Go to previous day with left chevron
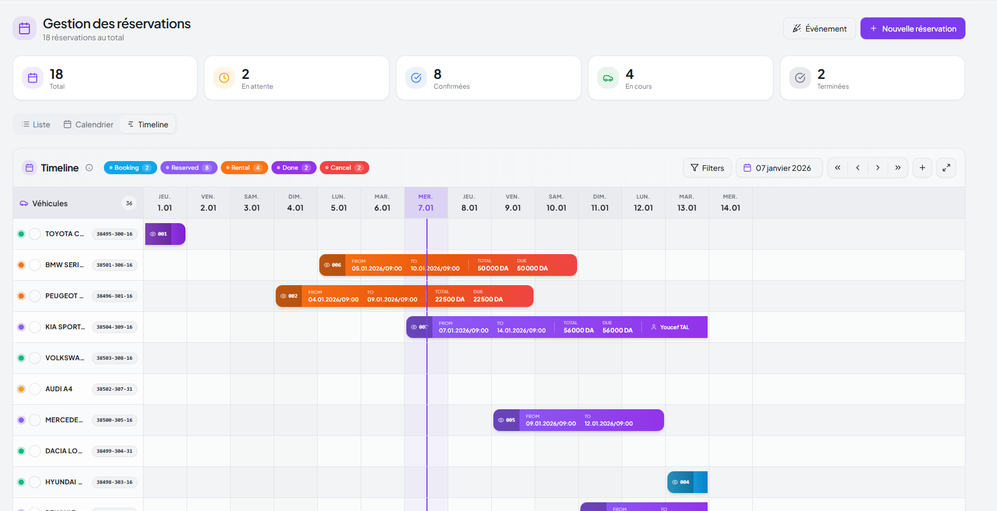Screen dimensions: 997x511 (858, 168)
